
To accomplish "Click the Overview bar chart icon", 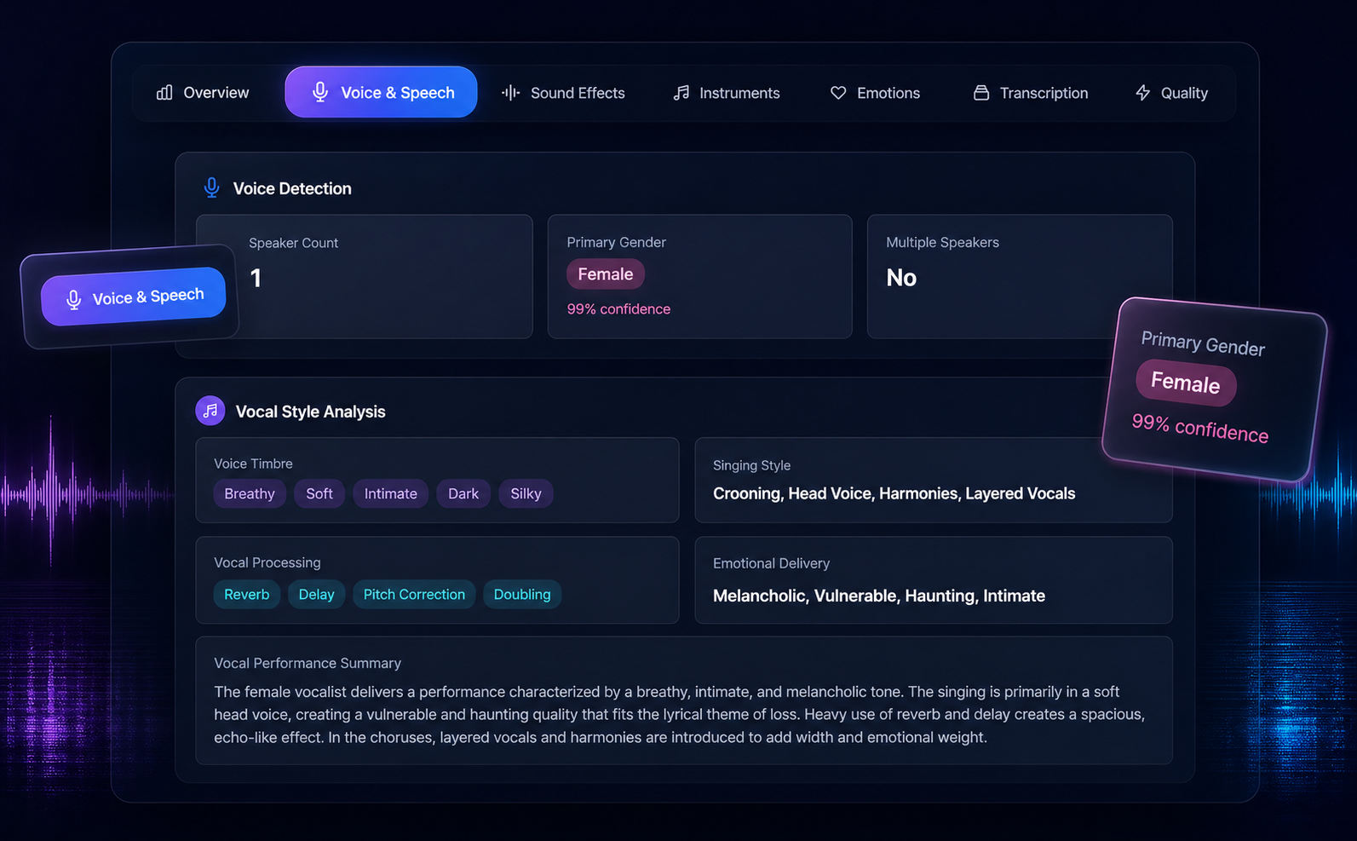I will pyautogui.click(x=164, y=92).
